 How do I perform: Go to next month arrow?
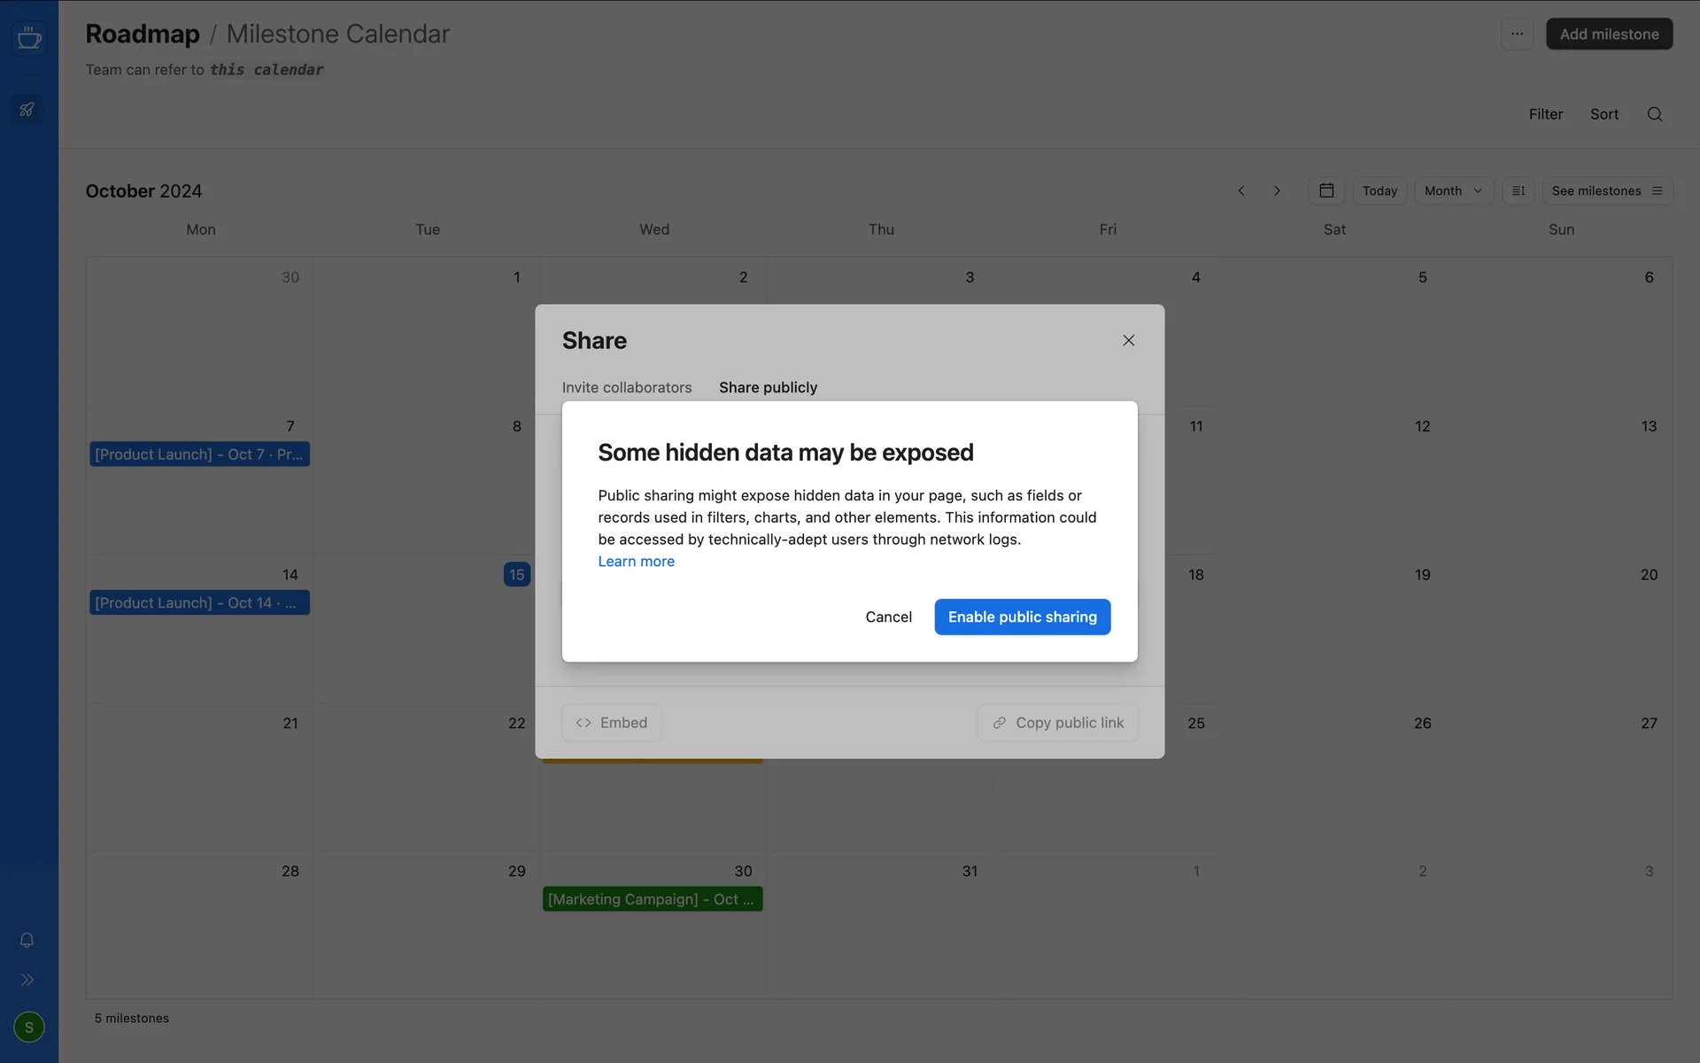[1277, 190]
